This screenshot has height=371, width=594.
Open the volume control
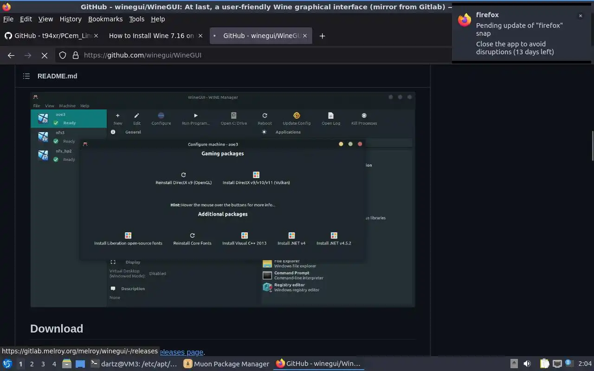pos(527,364)
